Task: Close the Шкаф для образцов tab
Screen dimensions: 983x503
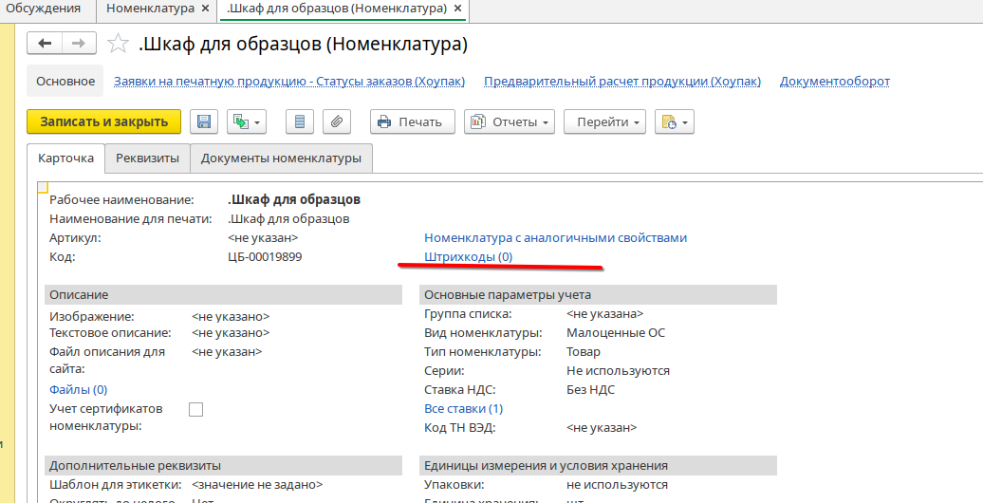Action: (458, 9)
